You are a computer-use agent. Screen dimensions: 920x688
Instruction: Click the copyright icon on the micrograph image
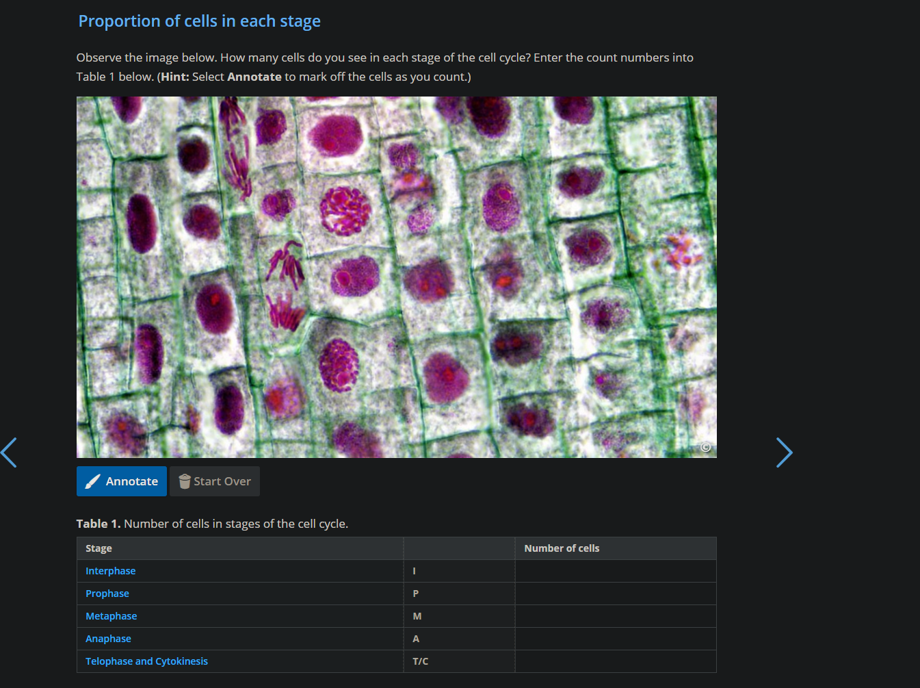(705, 447)
